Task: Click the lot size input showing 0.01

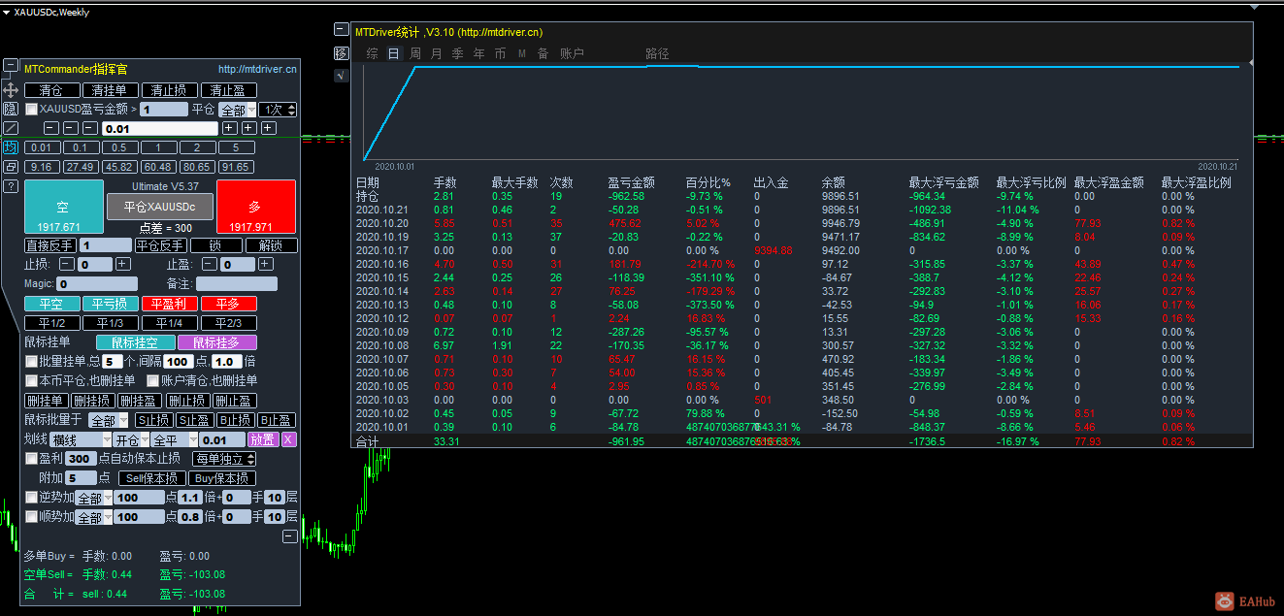Action: 160,128
